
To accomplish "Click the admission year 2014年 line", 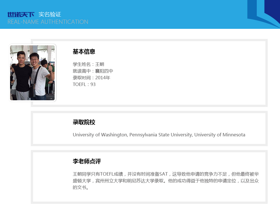I will tap(92, 78).
